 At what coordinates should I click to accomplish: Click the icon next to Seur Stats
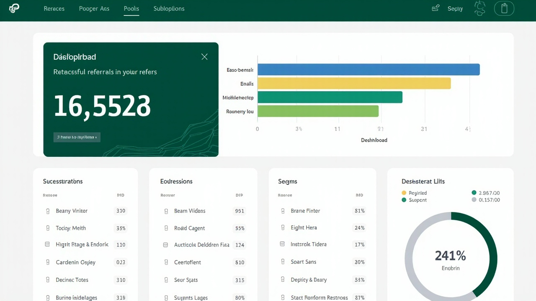[x=166, y=280]
